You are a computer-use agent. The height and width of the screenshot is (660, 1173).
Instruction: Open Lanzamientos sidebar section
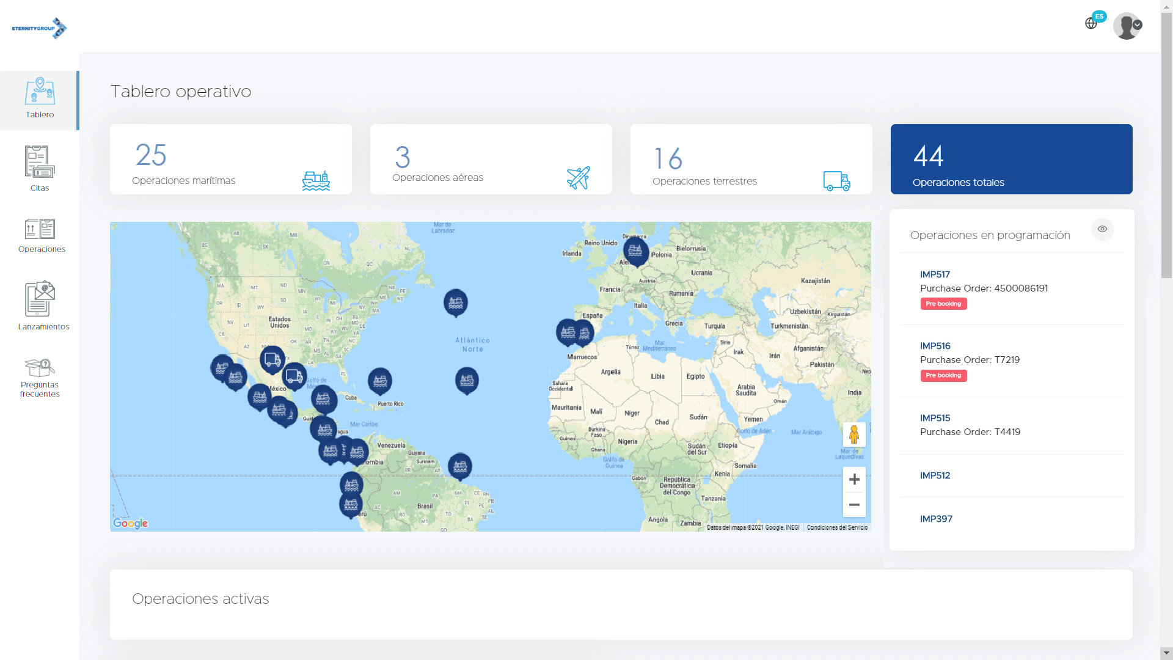[43, 306]
